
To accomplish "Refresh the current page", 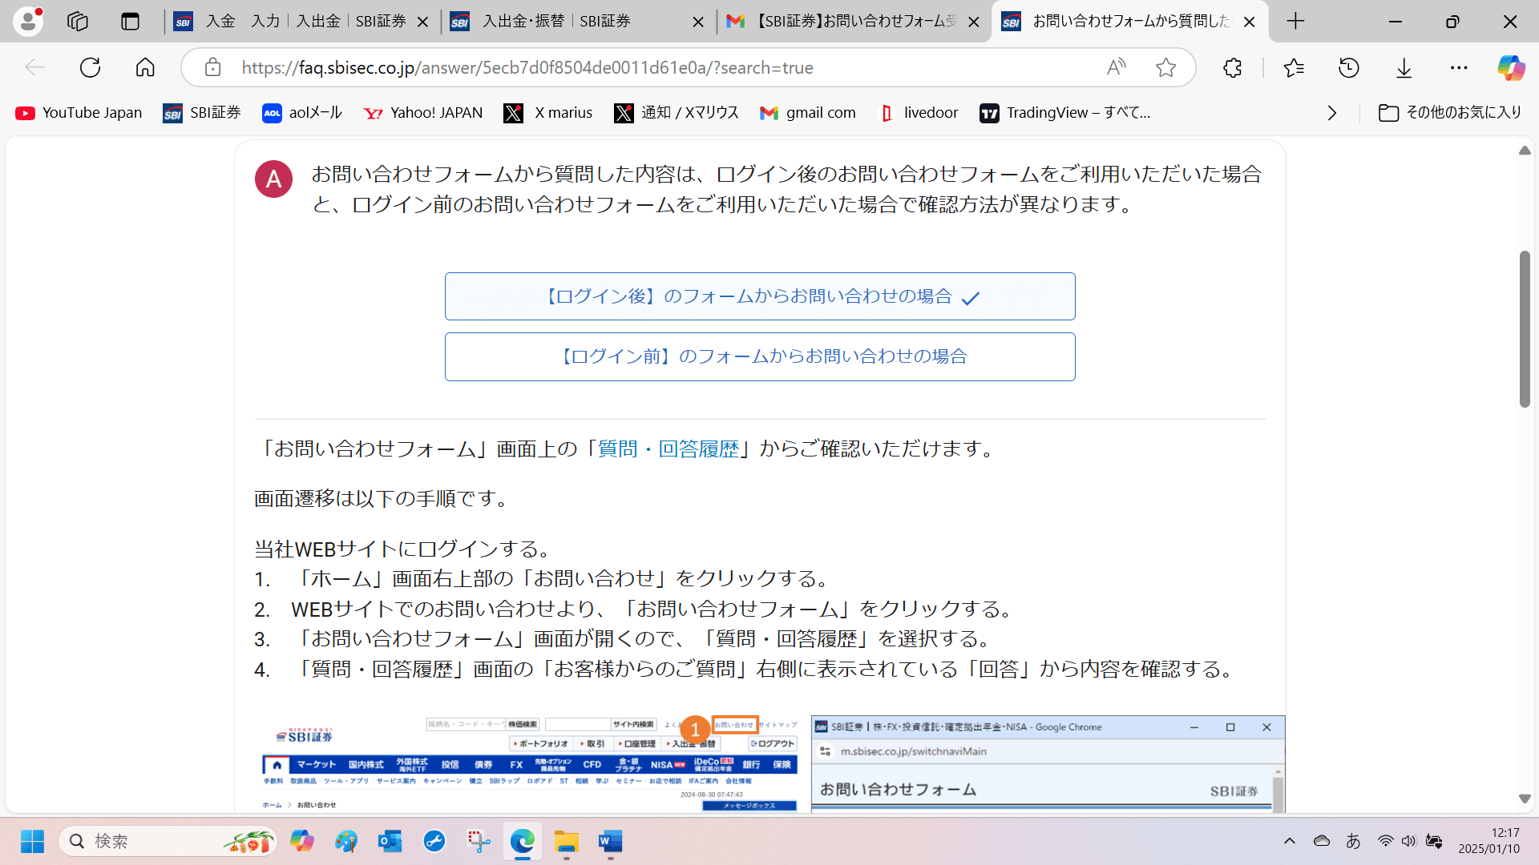I will pyautogui.click(x=90, y=67).
